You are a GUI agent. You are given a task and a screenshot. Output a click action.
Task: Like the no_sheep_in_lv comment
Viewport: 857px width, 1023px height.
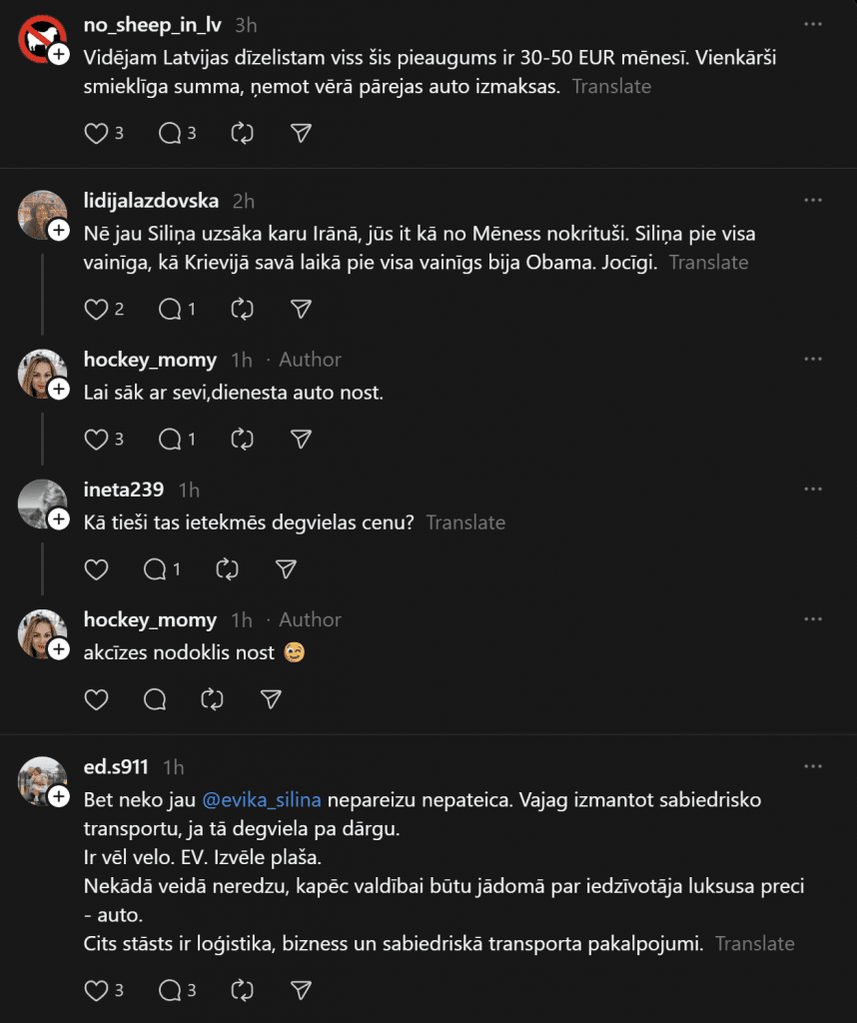(96, 133)
